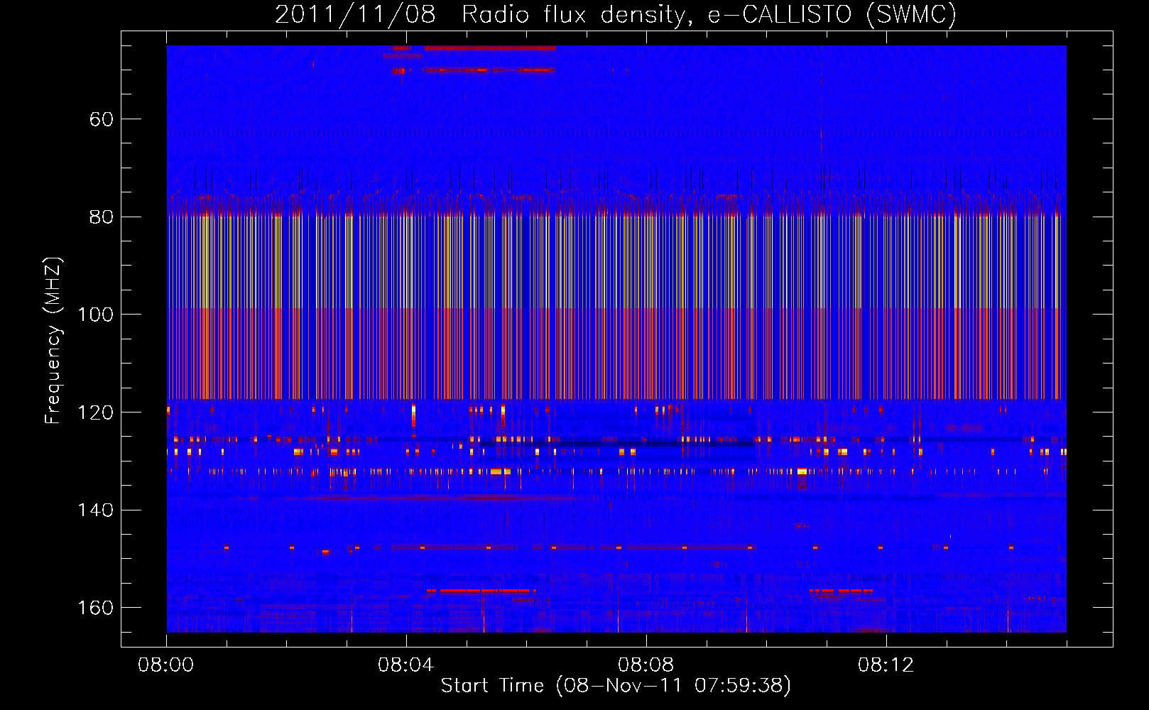Click the 'Start Time (08-Nov-11 07:59:38)' label
1149x710 pixels.
[x=616, y=686]
